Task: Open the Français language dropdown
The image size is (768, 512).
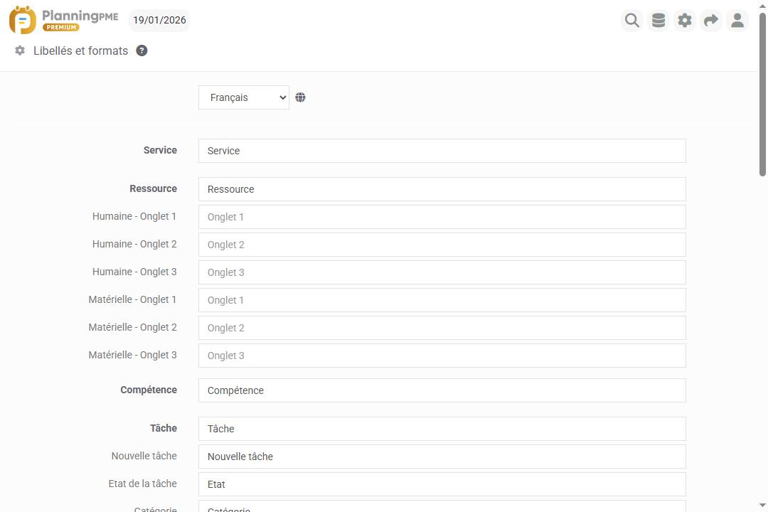Action: [244, 97]
